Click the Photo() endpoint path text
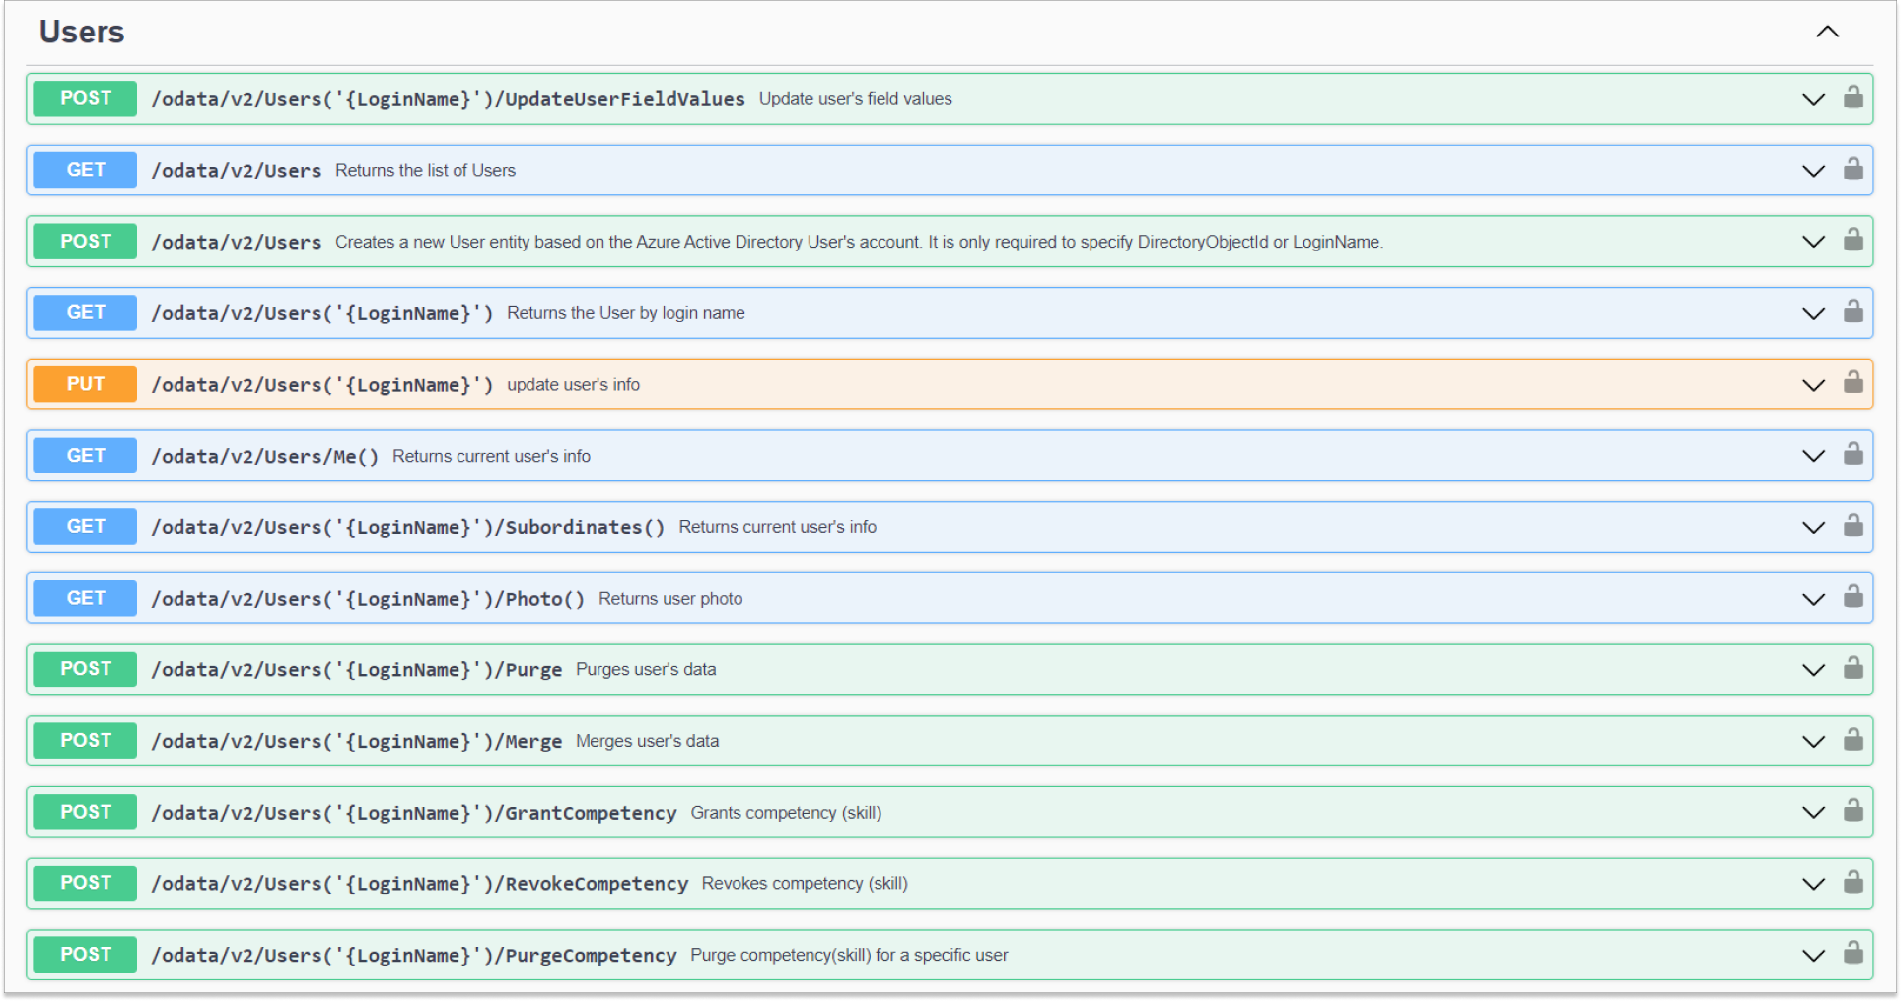 367,599
